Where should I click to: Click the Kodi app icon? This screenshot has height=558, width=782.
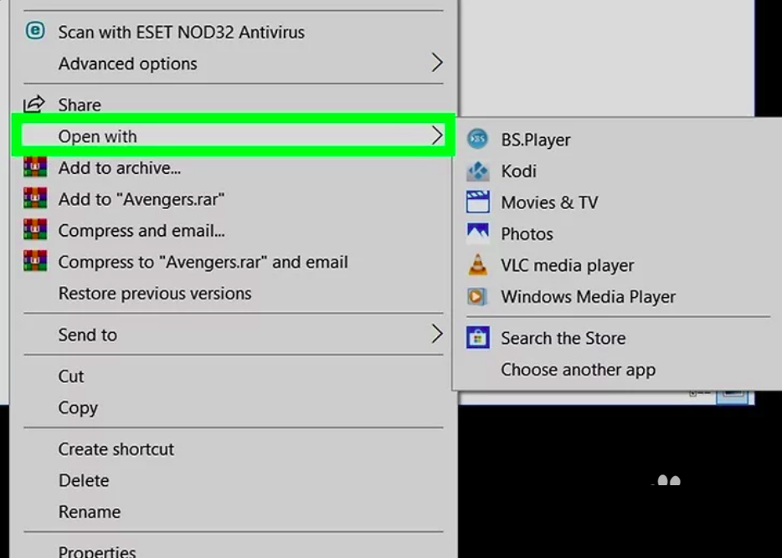pos(477,171)
